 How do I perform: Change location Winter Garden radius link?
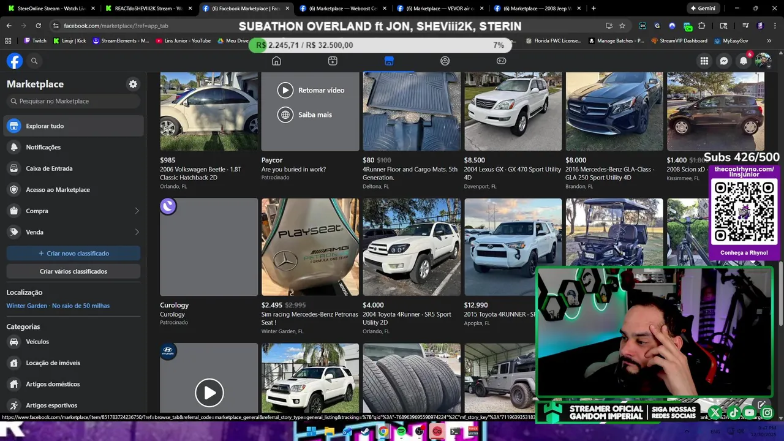click(58, 306)
